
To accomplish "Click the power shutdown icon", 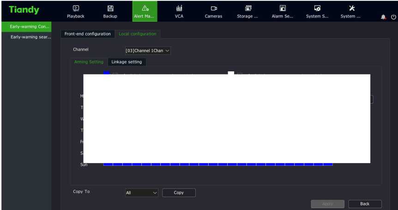I will coord(393,17).
